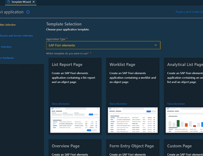Open More Information for Worklist Page
Screen dimensions: 203x156
click(x=118, y=103)
